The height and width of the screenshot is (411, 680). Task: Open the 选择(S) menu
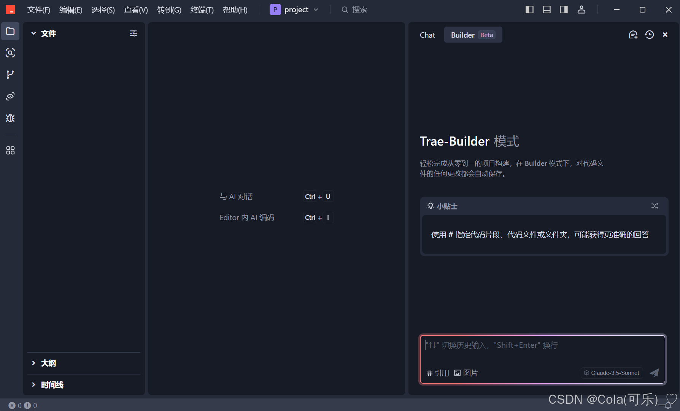[103, 10]
